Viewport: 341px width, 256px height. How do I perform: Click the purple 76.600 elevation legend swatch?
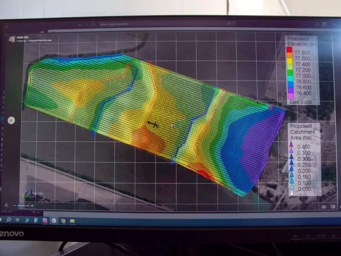click(x=290, y=90)
